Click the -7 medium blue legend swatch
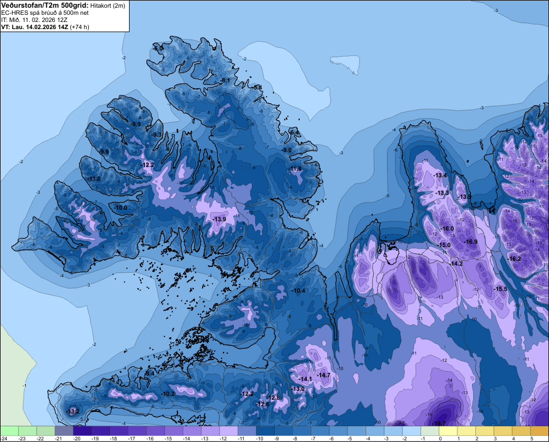 [320, 430]
